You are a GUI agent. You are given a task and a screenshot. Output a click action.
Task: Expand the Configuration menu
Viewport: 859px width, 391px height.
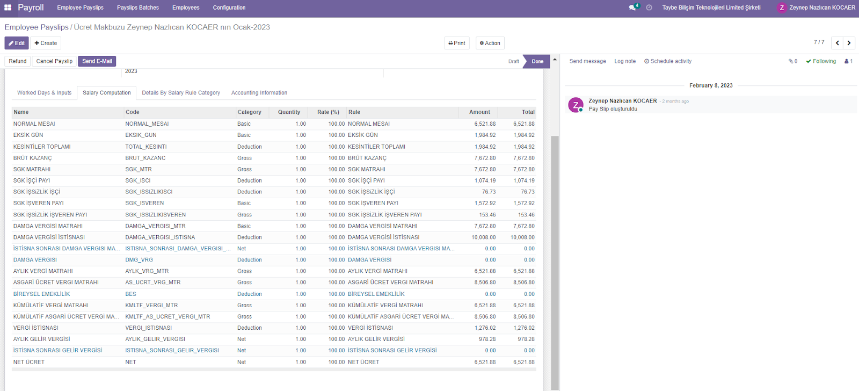click(229, 8)
